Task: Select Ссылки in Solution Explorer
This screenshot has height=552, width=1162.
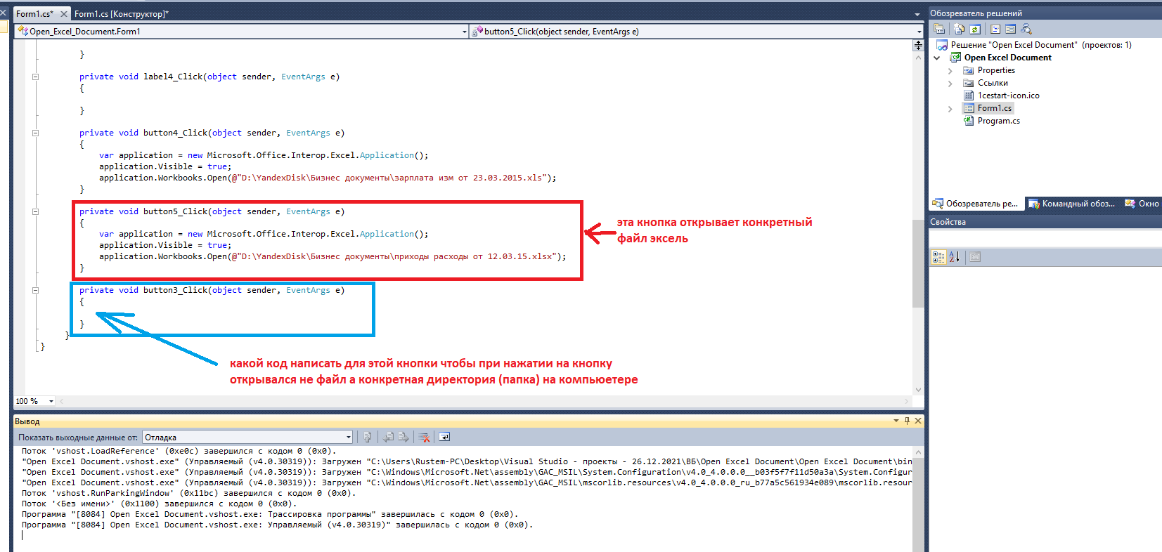Action: pos(993,83)
